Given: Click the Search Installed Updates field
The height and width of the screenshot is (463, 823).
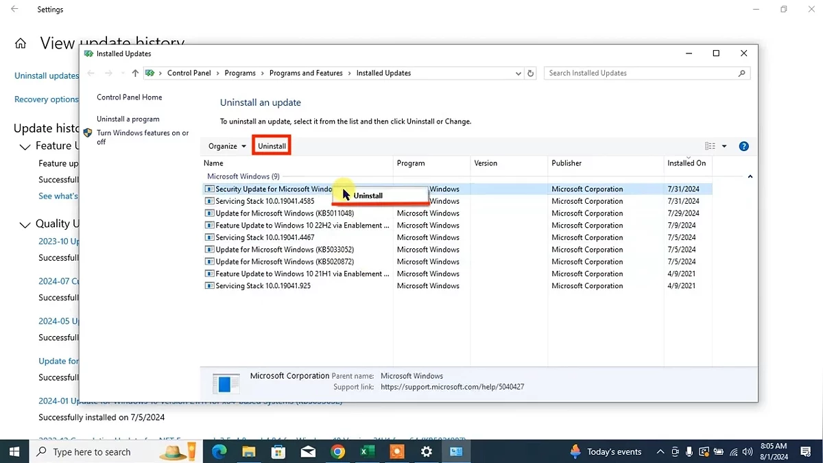Looking at the screenshot, I should pos(641,73).
